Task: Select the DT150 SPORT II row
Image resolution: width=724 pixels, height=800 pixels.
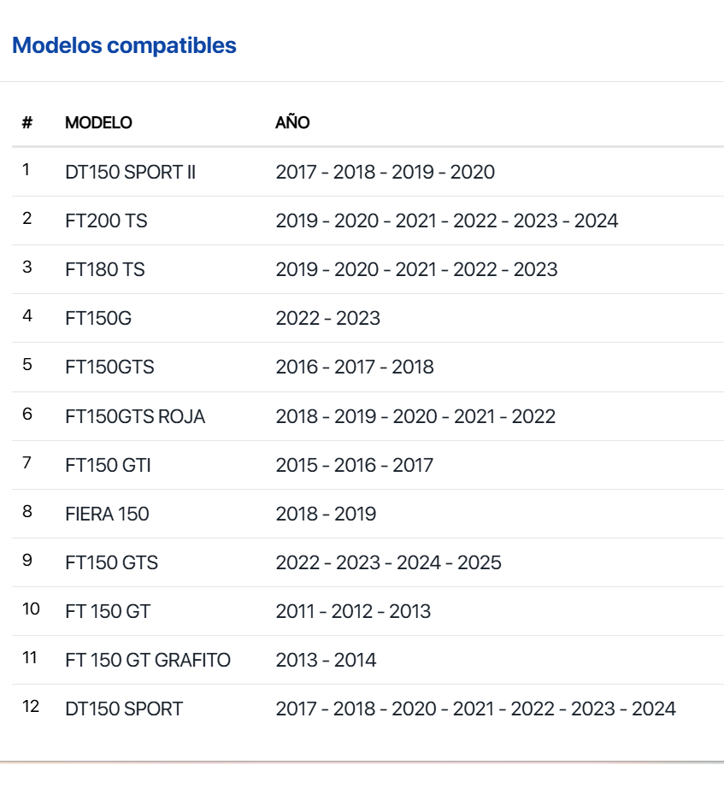Action: [x=368, y=172]
